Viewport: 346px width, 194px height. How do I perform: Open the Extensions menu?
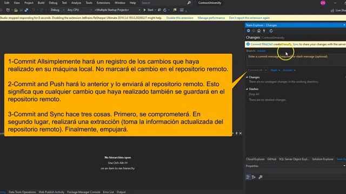tap(103, 3)
